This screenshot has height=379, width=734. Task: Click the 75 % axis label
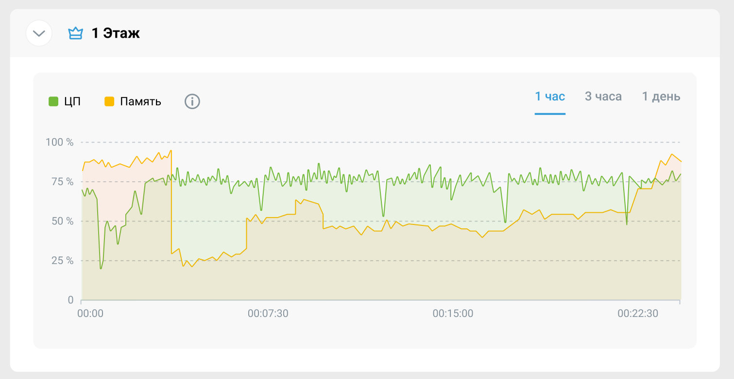tap(63, 182)
